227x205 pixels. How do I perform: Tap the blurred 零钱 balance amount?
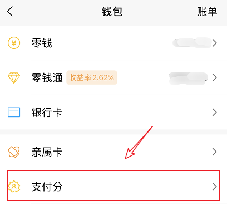click(192, 42)
